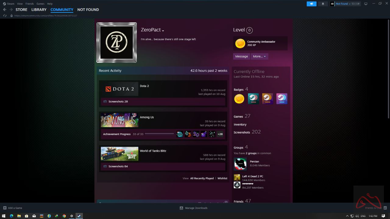Open the Games menu in menu bar

40,4
